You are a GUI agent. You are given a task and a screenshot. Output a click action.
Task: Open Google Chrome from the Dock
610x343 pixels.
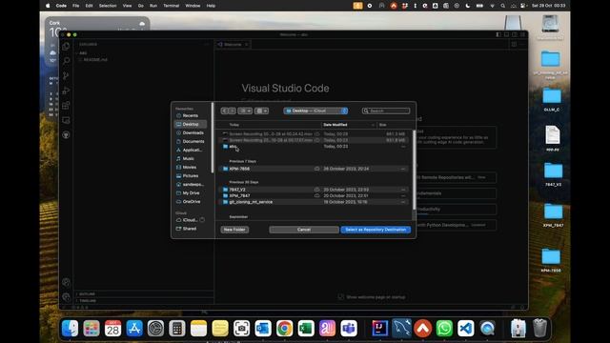[284, 329]
